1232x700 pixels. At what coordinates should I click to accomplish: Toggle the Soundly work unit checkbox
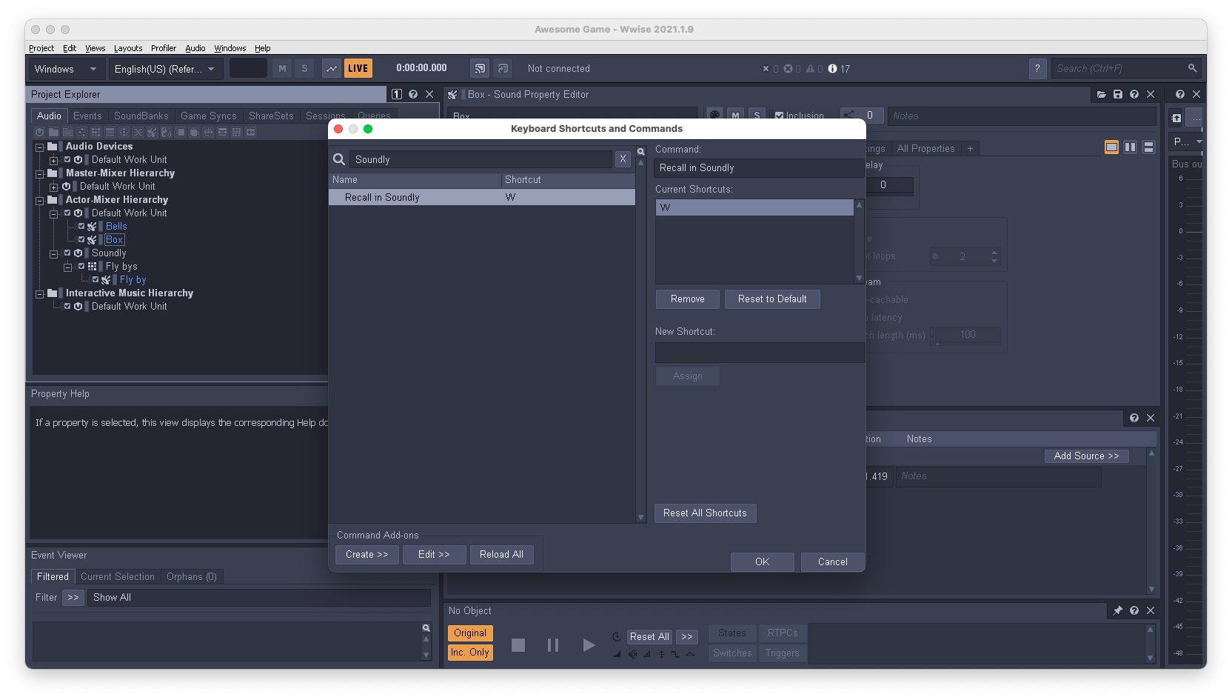[x=67, y=253]
